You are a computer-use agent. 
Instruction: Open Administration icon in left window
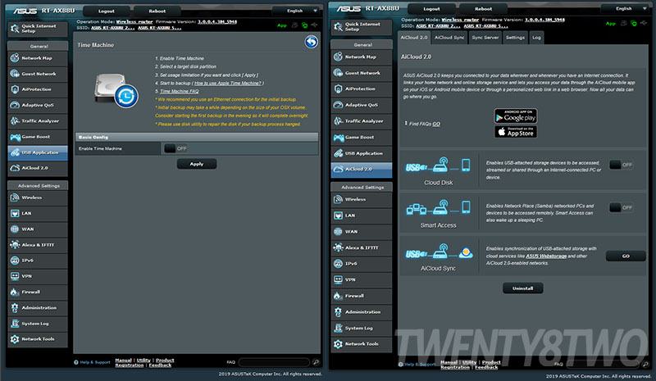(15, 308)
